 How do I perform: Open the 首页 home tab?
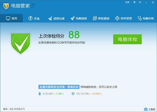click(11, 18)
